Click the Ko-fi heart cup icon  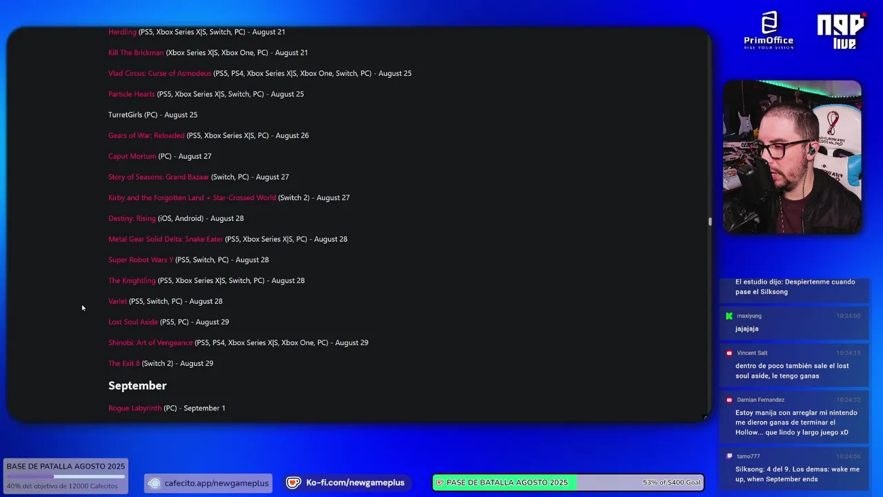295,483
